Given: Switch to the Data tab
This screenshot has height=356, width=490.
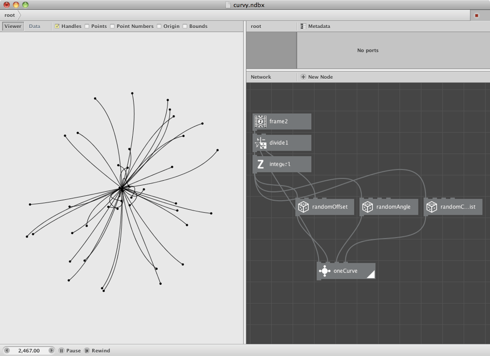Looking at the screenshot, I should click(x=35, y=26).
